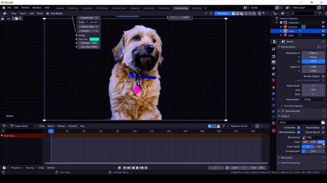Open the Modifiers wrench tab icon
This screenshot has height=183, width=327.
coord(274,94)
